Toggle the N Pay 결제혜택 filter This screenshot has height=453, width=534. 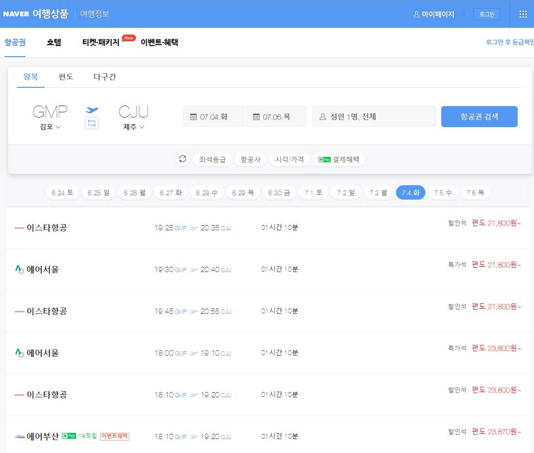(339, 159)
